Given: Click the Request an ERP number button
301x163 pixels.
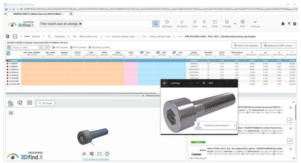Looking at the screenshot, I should coord(278,46).
